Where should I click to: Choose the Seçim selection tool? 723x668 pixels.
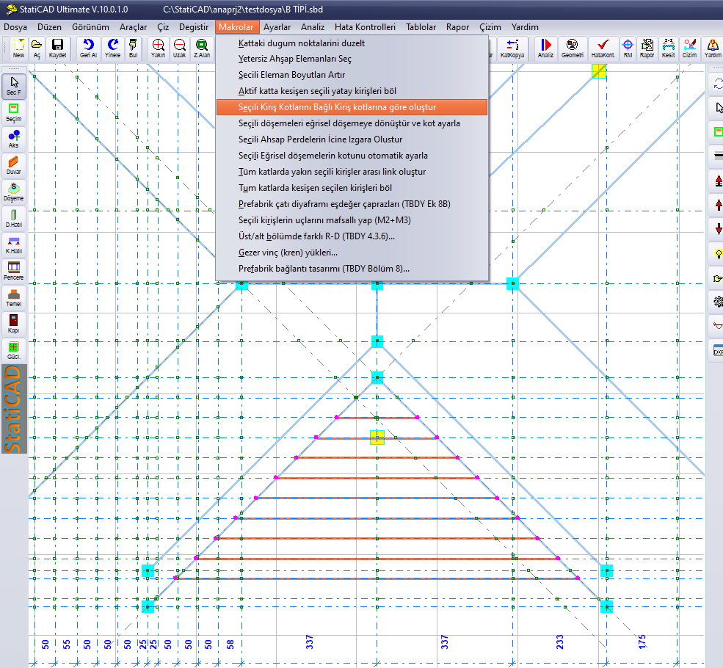[14, 113]
